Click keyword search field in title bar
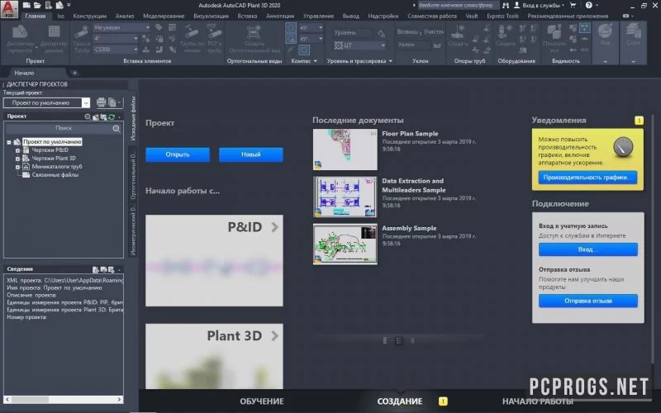 click(459, 5)
